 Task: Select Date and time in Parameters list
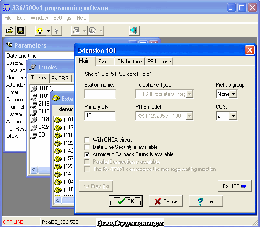(x=21, y=56)
